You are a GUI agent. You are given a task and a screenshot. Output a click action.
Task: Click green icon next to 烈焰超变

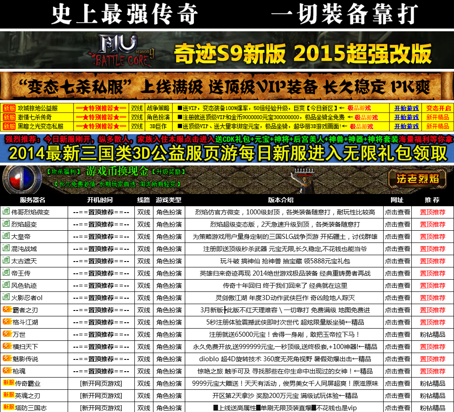click(6, 223)
